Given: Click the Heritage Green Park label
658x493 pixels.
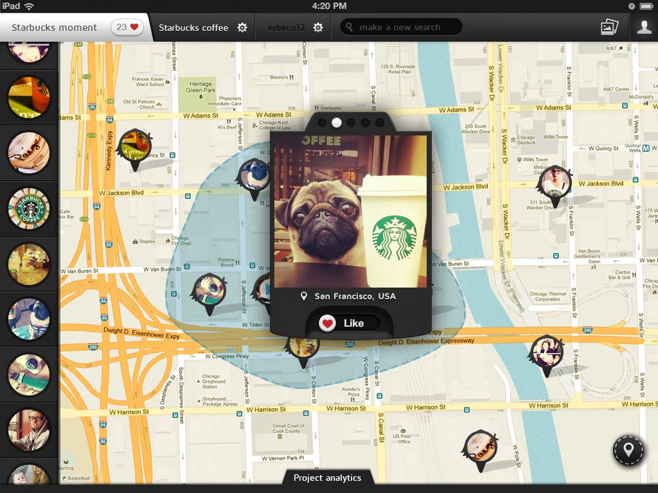Looking at the screenshot, I should click(200, 87).
